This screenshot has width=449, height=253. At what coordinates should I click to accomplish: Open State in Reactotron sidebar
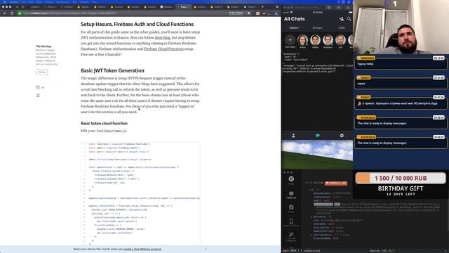click(291, 209)
